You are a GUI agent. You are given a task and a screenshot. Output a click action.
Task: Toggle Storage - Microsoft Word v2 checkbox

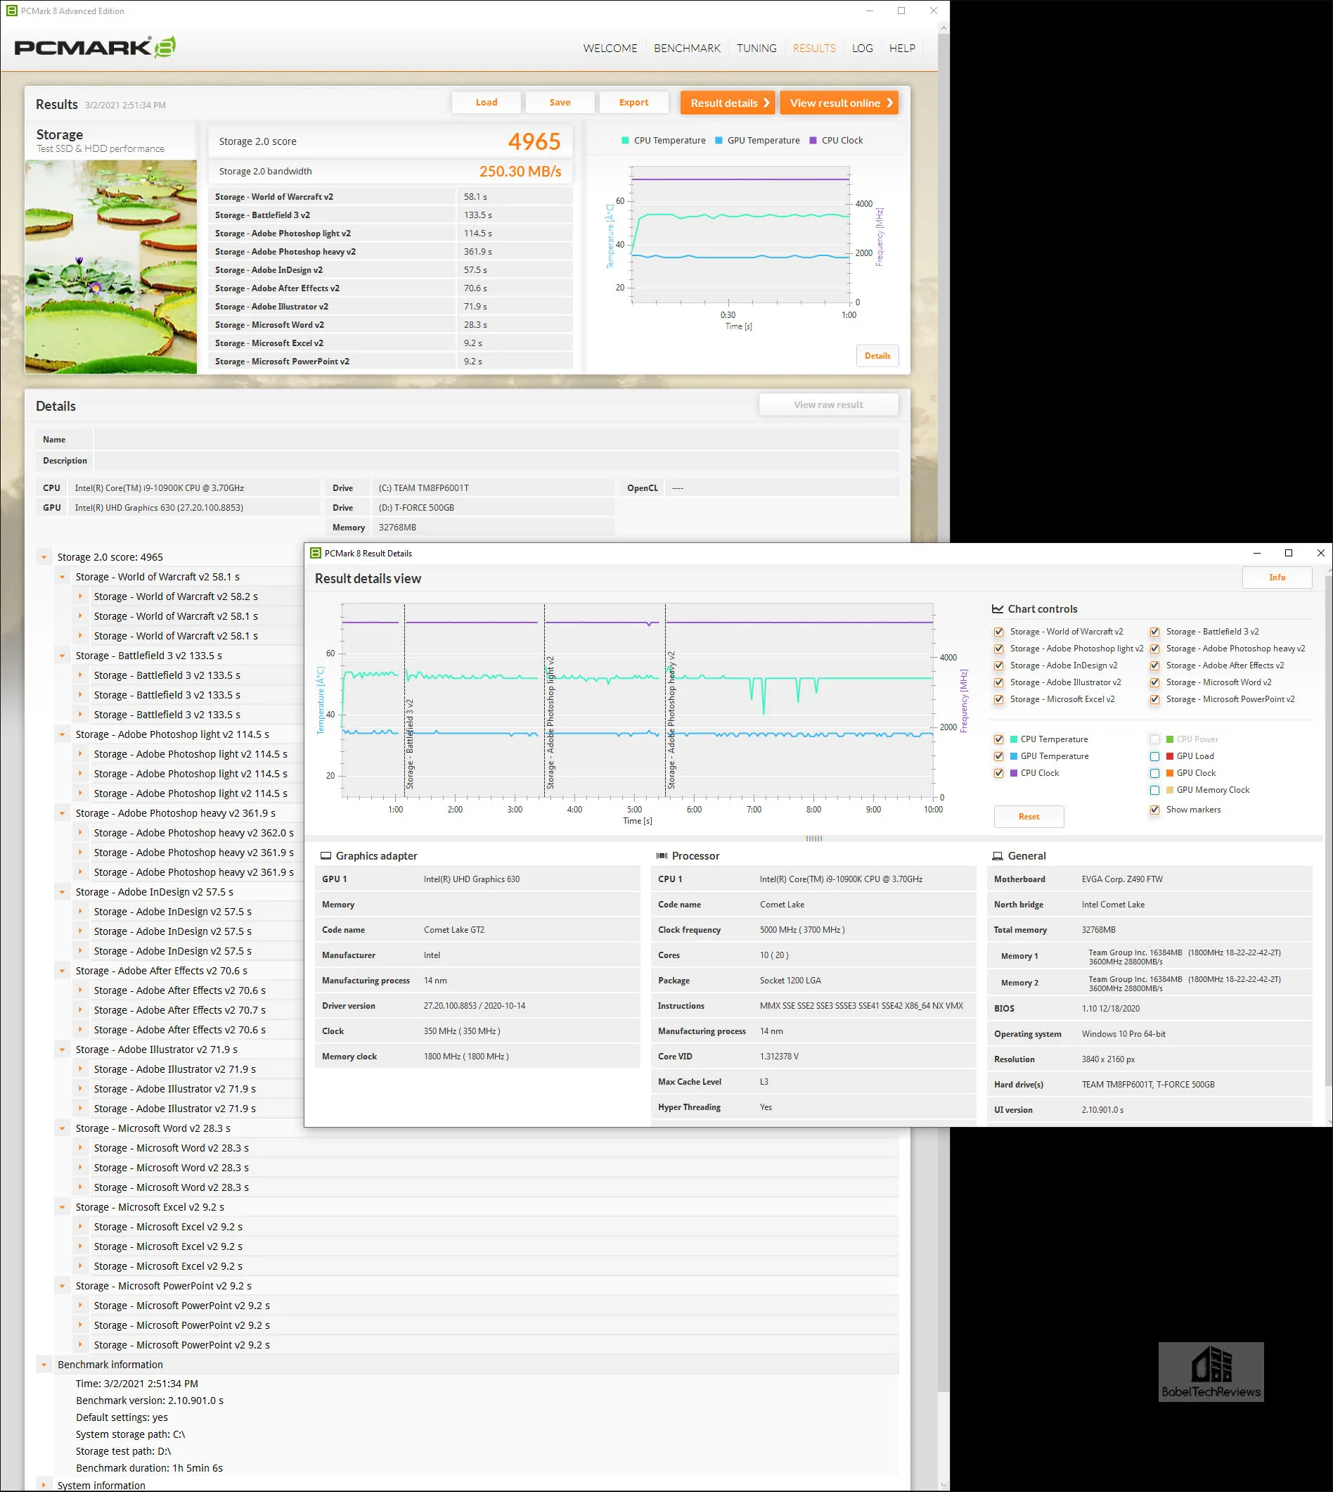[1154, 682]
